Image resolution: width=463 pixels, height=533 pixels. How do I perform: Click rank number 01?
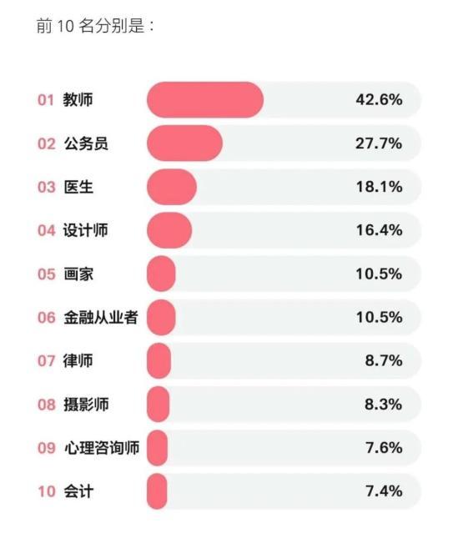(x=46, y=100)
